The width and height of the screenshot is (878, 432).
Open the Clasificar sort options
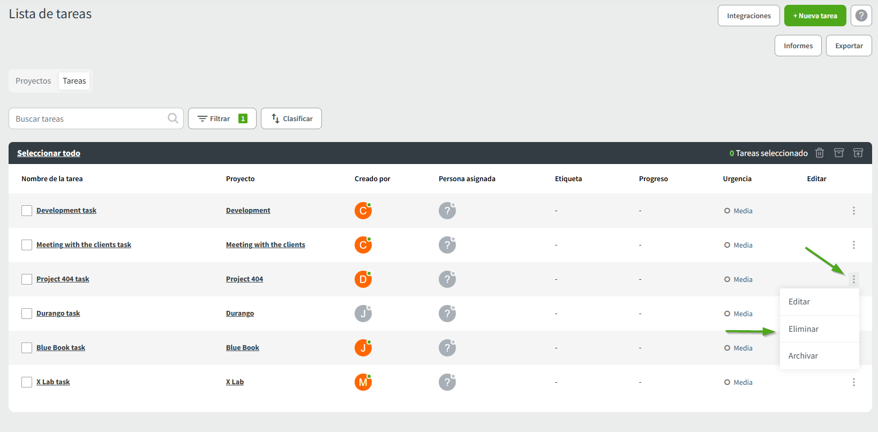(x=291, y=118)
